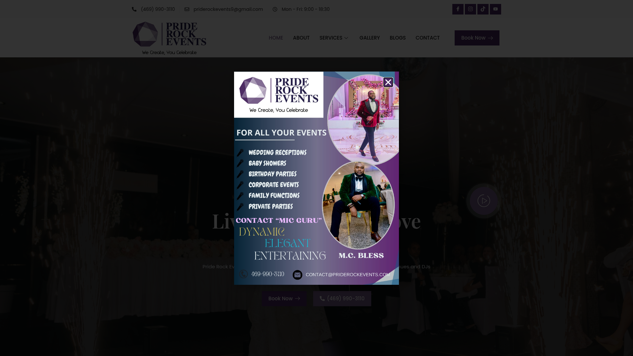Click the TikTok icon

[483, 9]
